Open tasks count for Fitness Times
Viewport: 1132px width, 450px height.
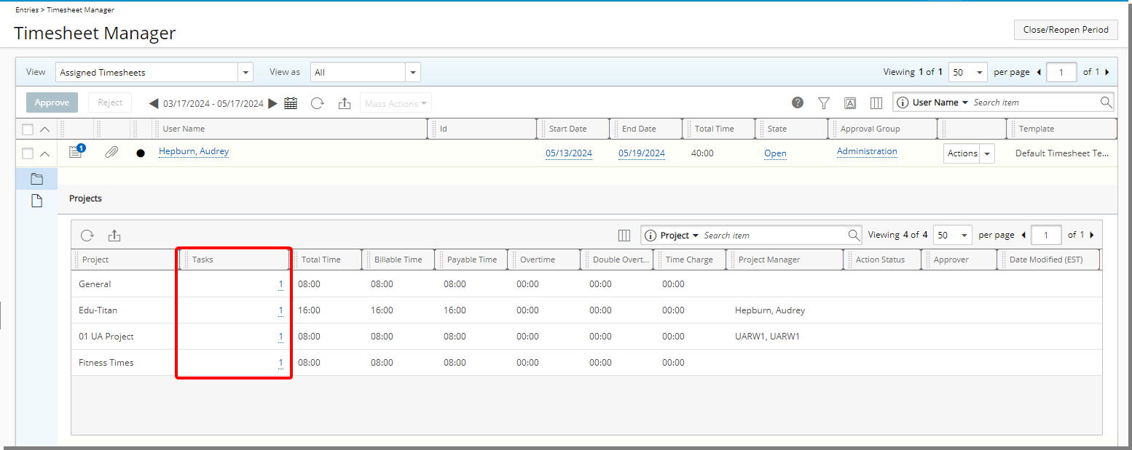pyautogui.click(x=280, y=363)
